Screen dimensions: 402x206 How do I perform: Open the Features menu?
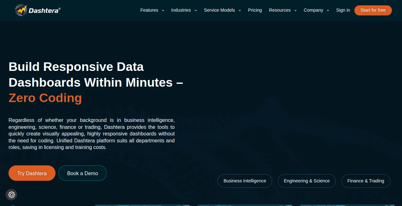point(149,10)
